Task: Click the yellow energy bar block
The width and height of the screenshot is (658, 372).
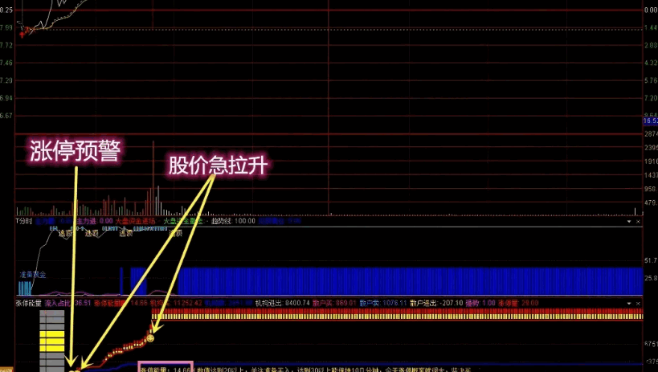Action: [52, 341]
